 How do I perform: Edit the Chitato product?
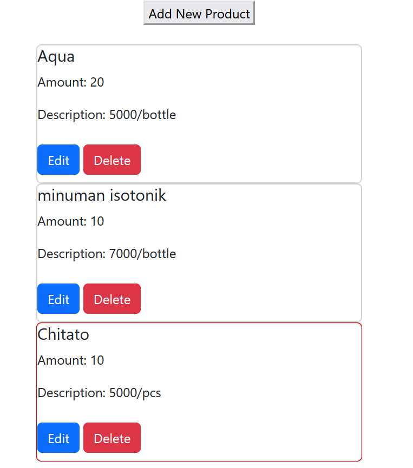(x=58, y=438)
